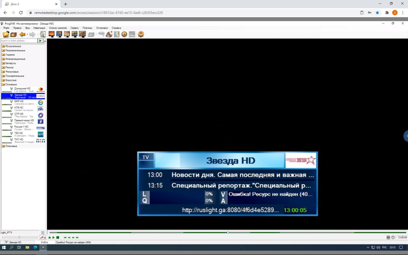This screenshot has width=408, height=255.
Task: Click the timeline seek bar handle
Action: click(228, 232)
